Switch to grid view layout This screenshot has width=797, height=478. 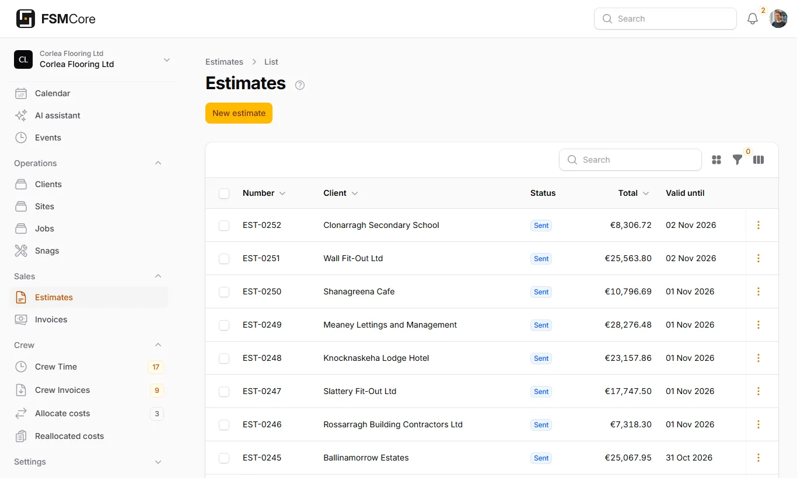[716, 160]
